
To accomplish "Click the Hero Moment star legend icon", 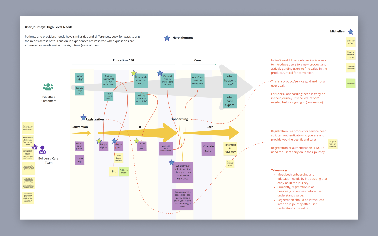I will (167, 38).
